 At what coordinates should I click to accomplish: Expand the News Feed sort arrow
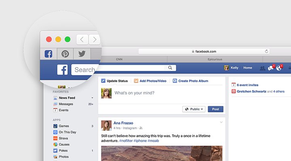point(92,98)
